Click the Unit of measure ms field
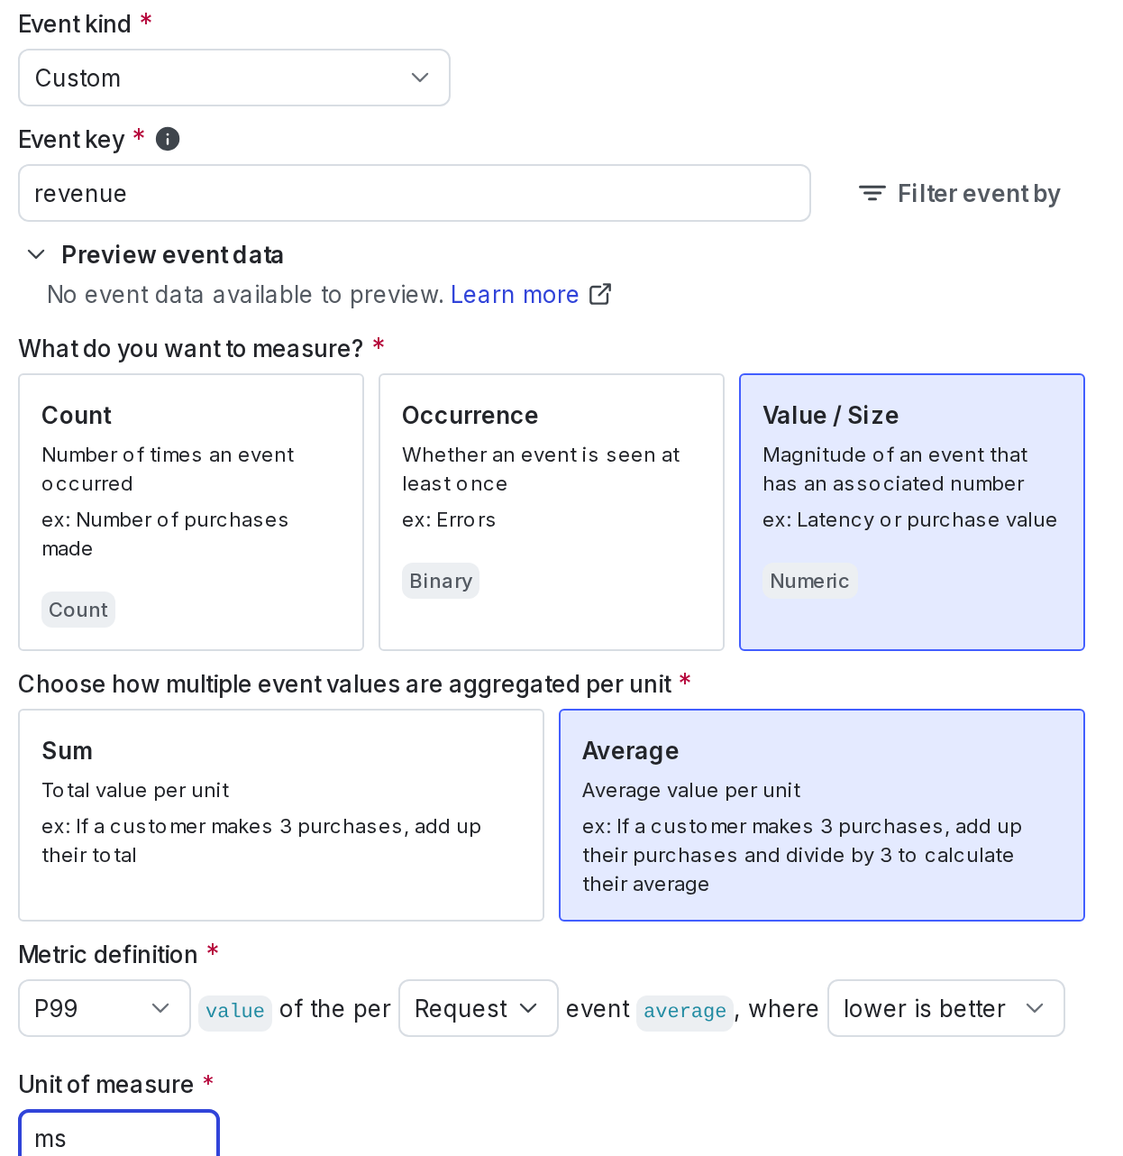 pyautogui.click(x=118, y=1138)
